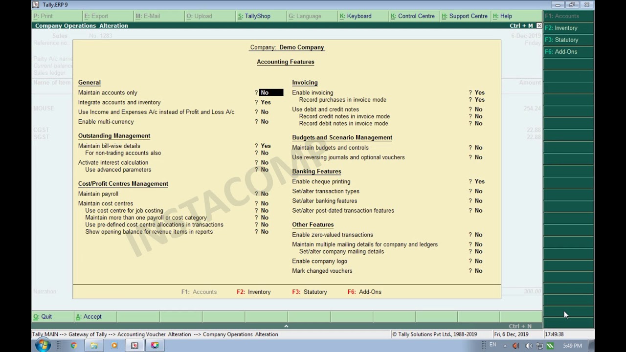Toggle Enable cheque printing value
626x352 pixels.
(x=480, y=181)
